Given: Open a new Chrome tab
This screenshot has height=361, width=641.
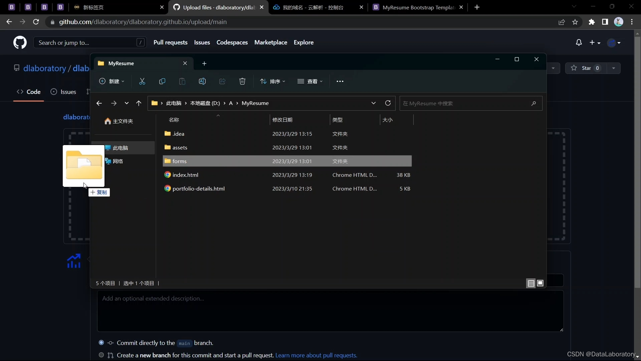Looking at the screenshot, I should (x=477, y=7).
